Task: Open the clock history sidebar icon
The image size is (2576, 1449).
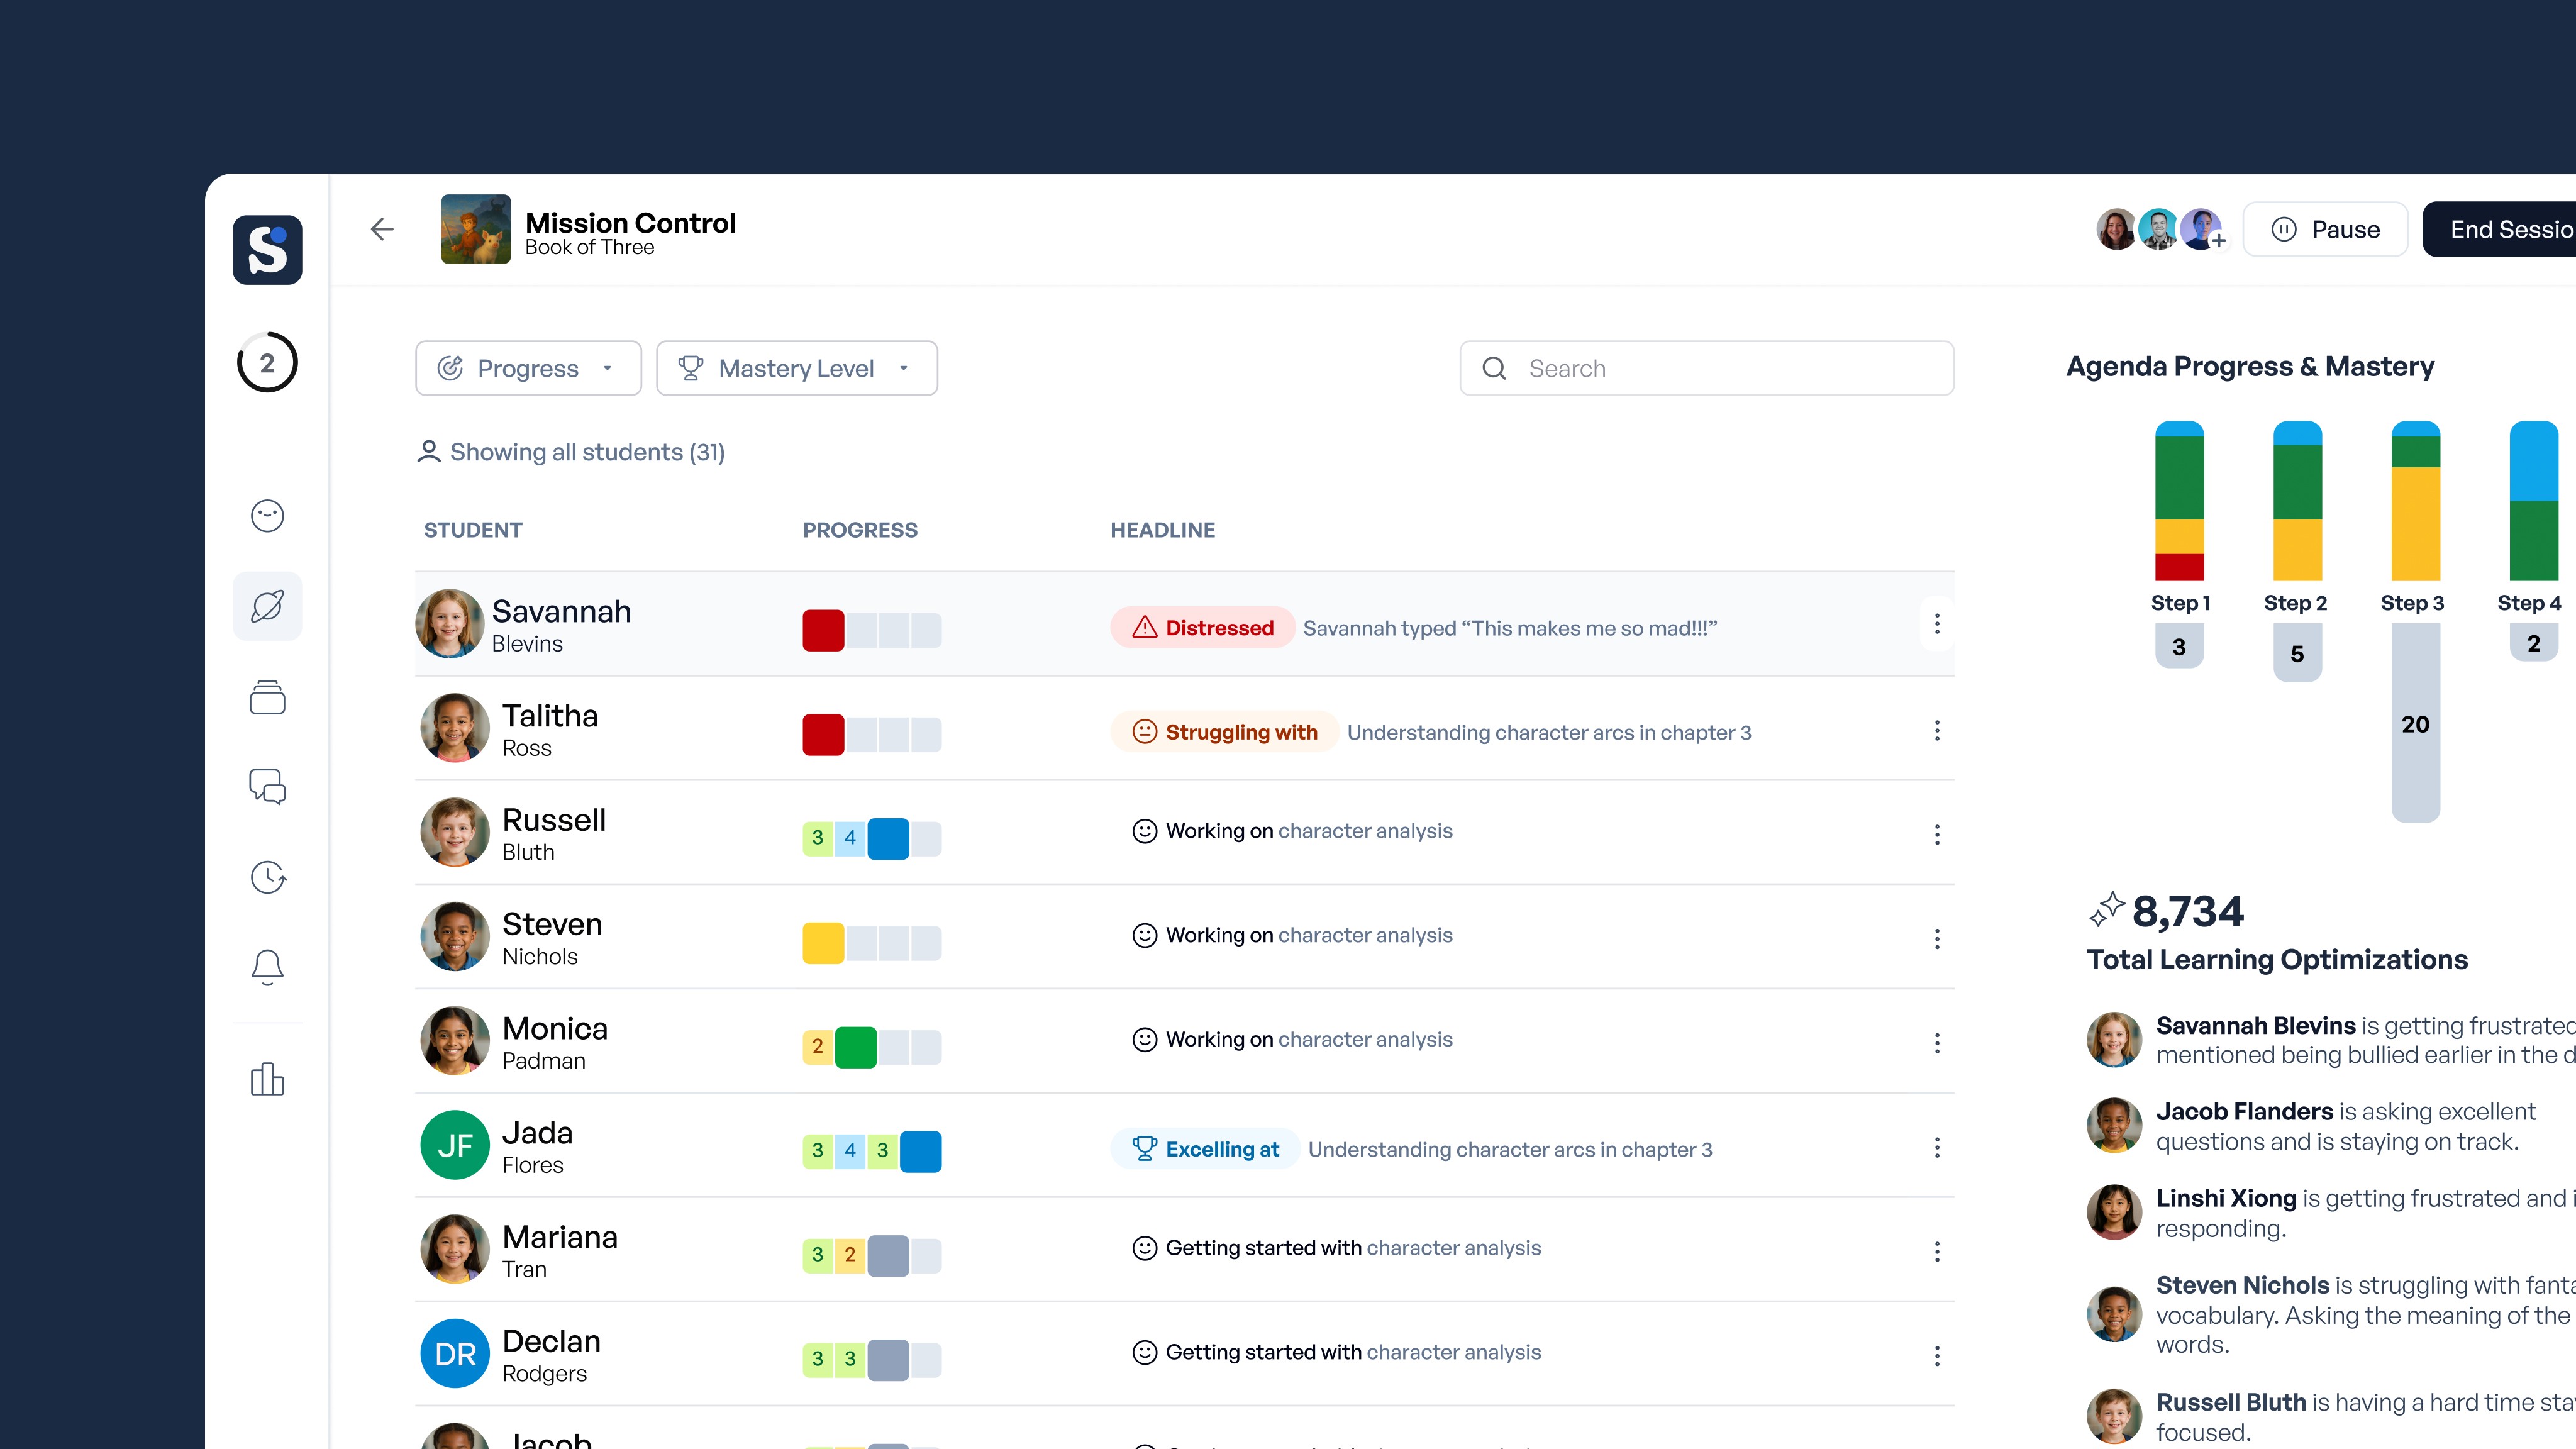Action: pos(267,877)
